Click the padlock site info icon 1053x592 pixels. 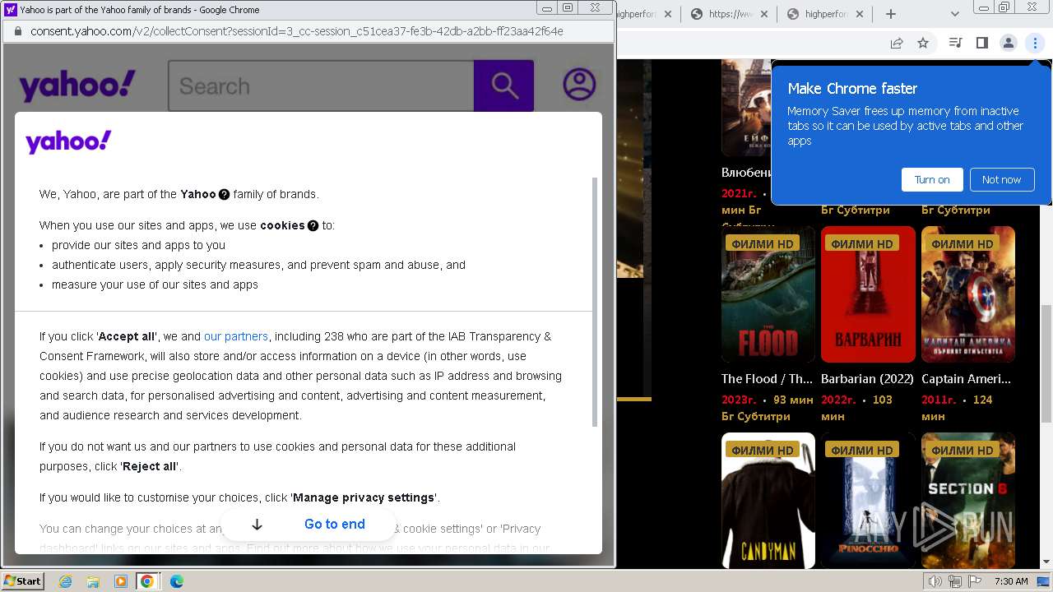18,31
